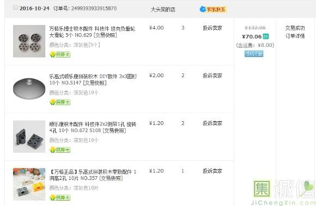
Task: Click 保障卡 badge under the NO.357 item
Action: tap(60, 197)
